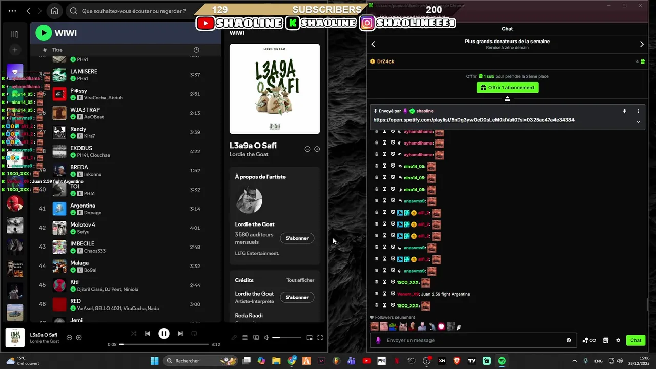Play the WIWI playlist with the green button

[x=44, y=33]
